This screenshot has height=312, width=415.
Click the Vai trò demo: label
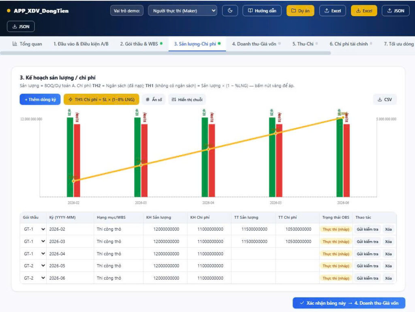(x=127, y=11)
